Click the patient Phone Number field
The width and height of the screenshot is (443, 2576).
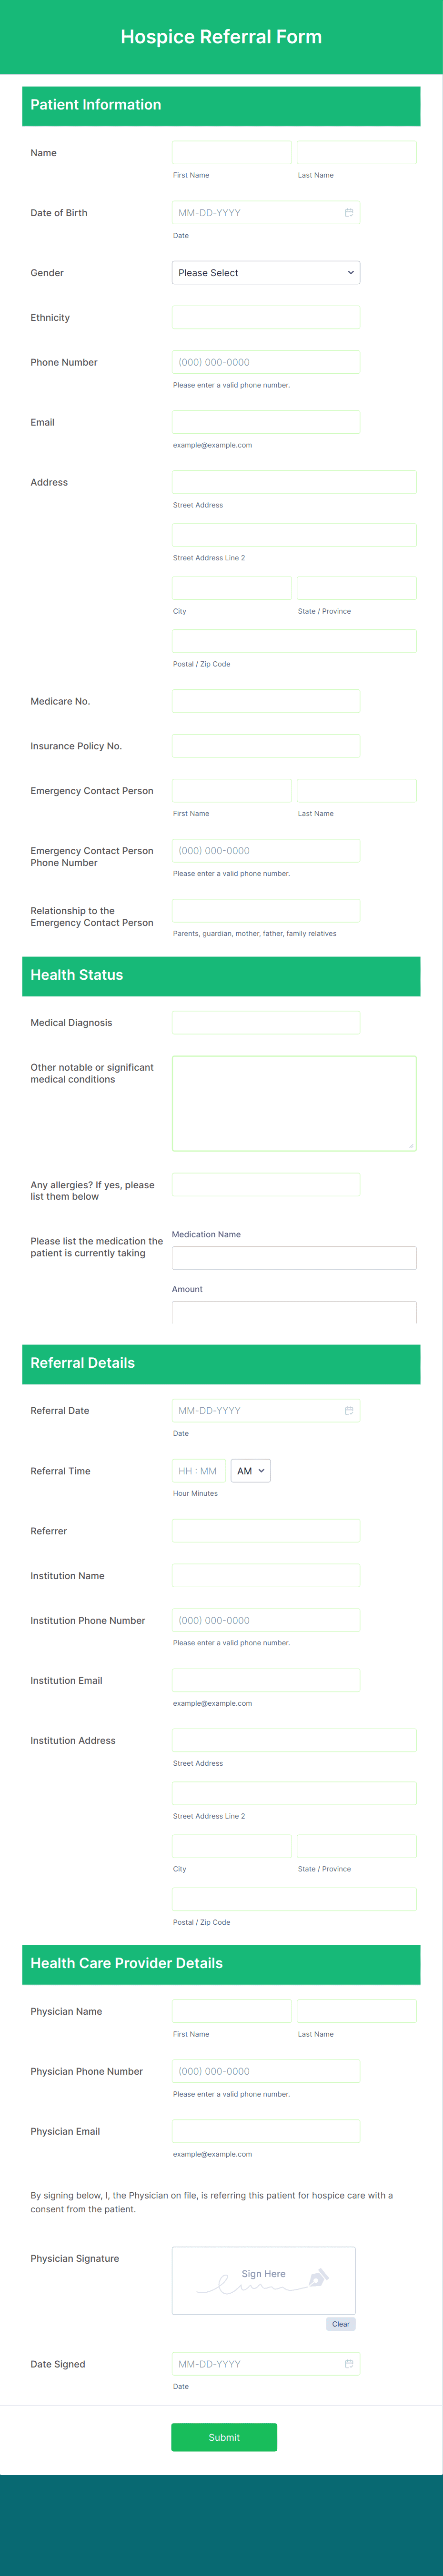point(265,362)
